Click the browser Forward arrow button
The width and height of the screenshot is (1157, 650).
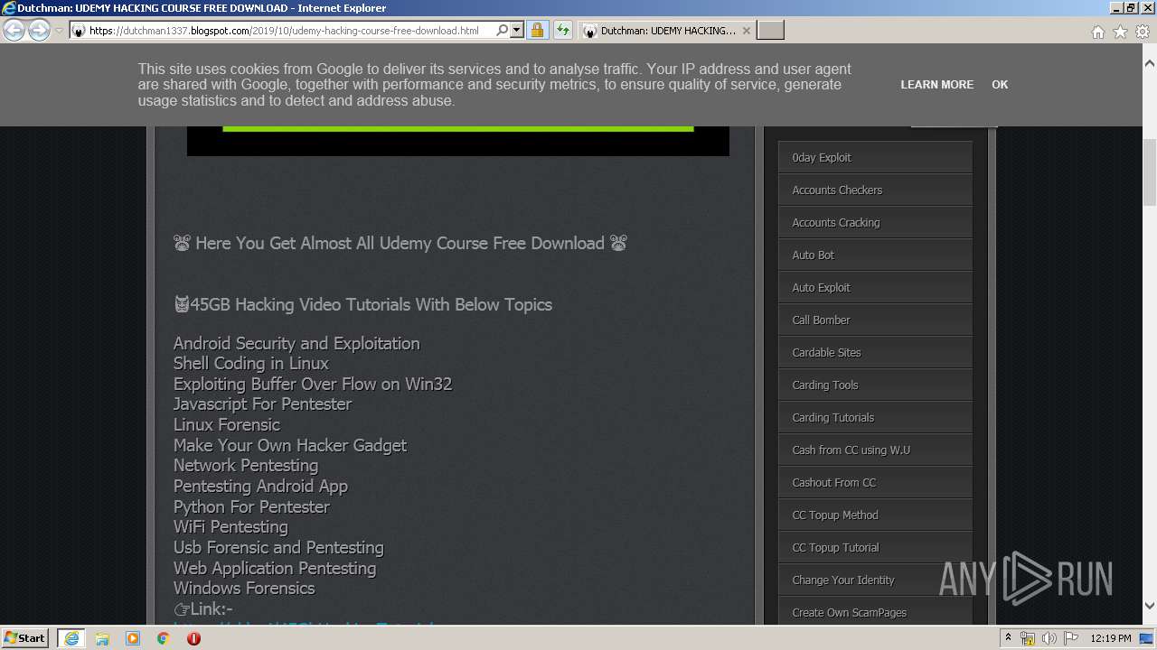tap(39, 31)
